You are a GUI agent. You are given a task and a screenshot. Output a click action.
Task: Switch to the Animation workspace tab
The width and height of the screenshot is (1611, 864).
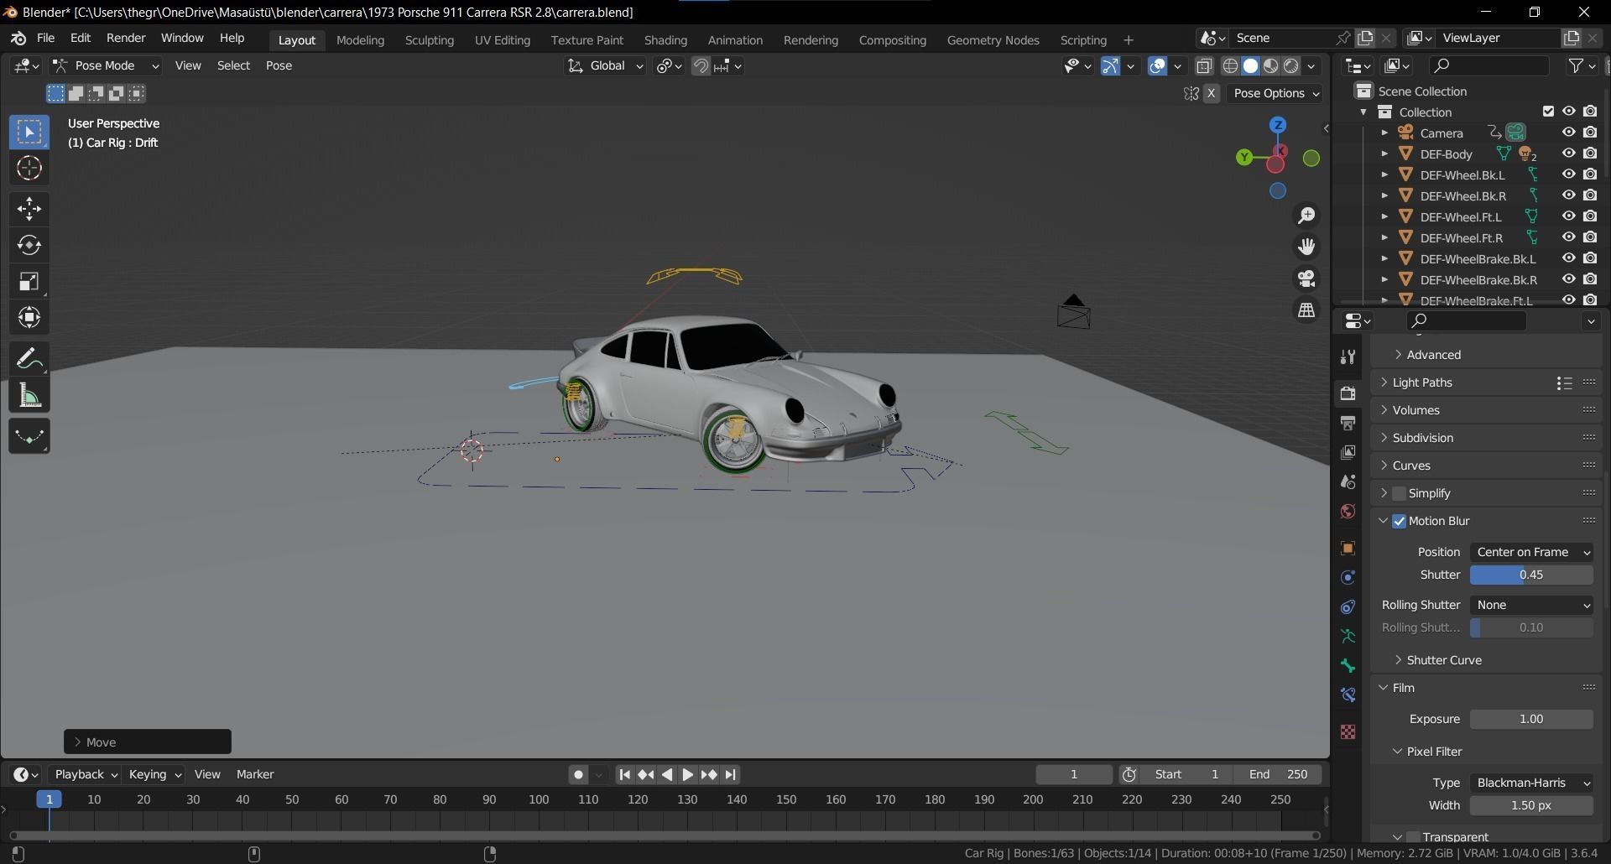click(x=735, y=40)
